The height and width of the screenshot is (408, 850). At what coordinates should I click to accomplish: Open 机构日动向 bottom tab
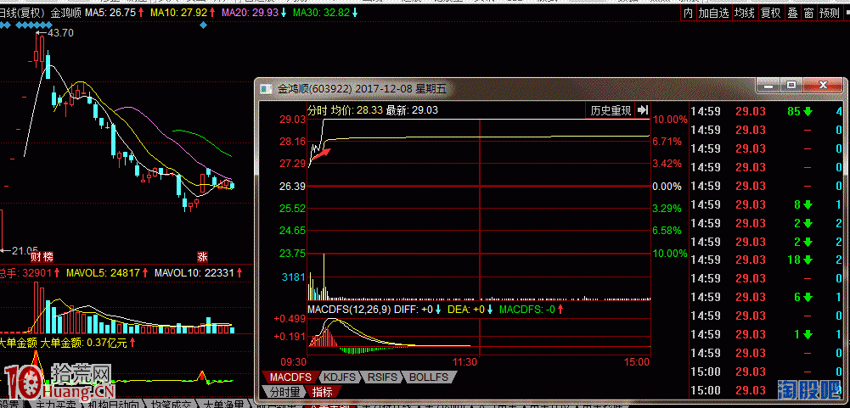click(113, 405)
